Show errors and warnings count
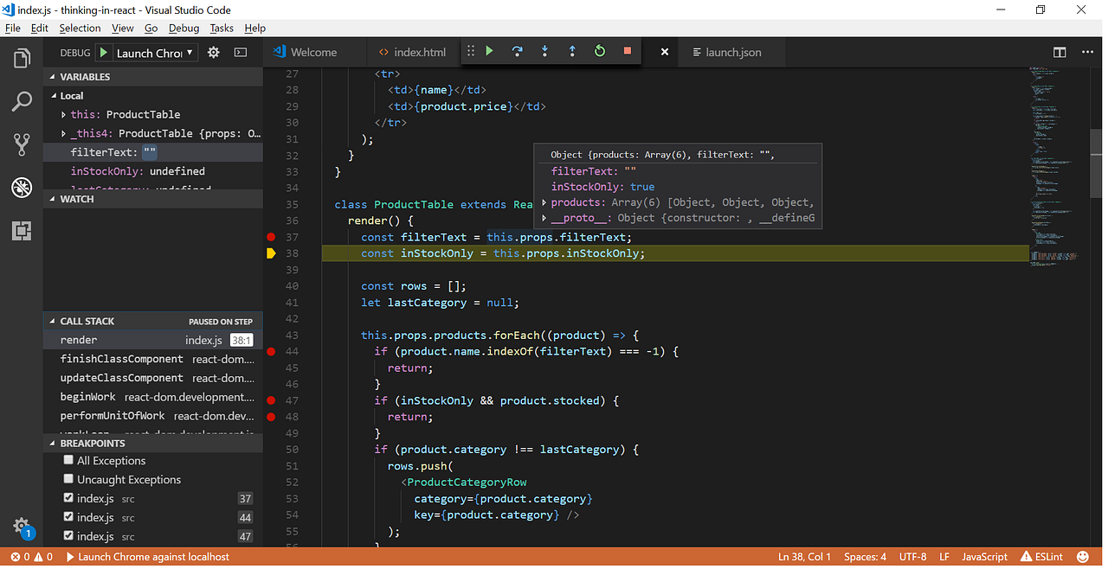The height and width of the screenshot is (569, 1108). click(x=32, y=557)
